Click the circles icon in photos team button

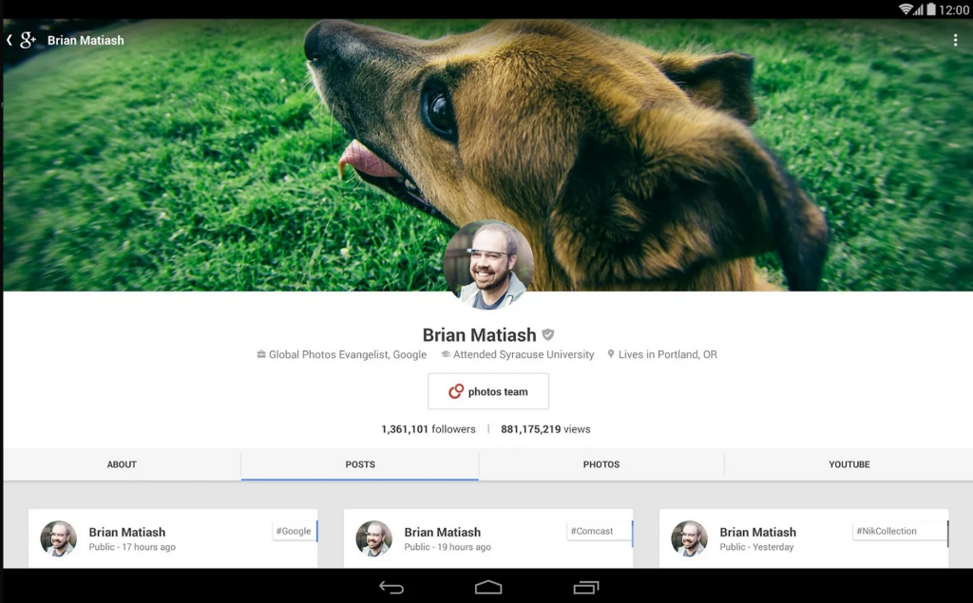tap(456, 391)
